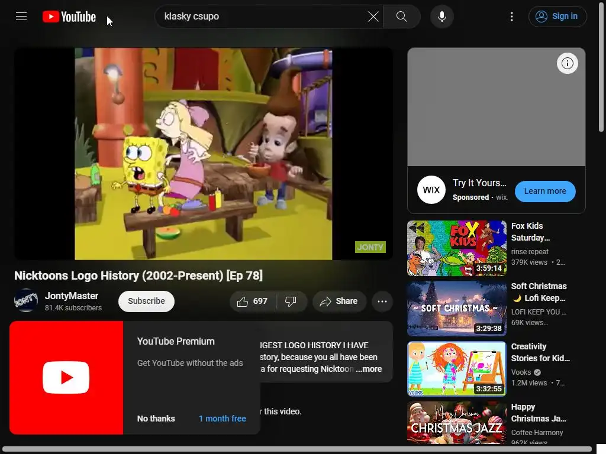Click the rinse repeat channel name
The width and height of the screenshot is (606, 454).
(x=530, y=252)
